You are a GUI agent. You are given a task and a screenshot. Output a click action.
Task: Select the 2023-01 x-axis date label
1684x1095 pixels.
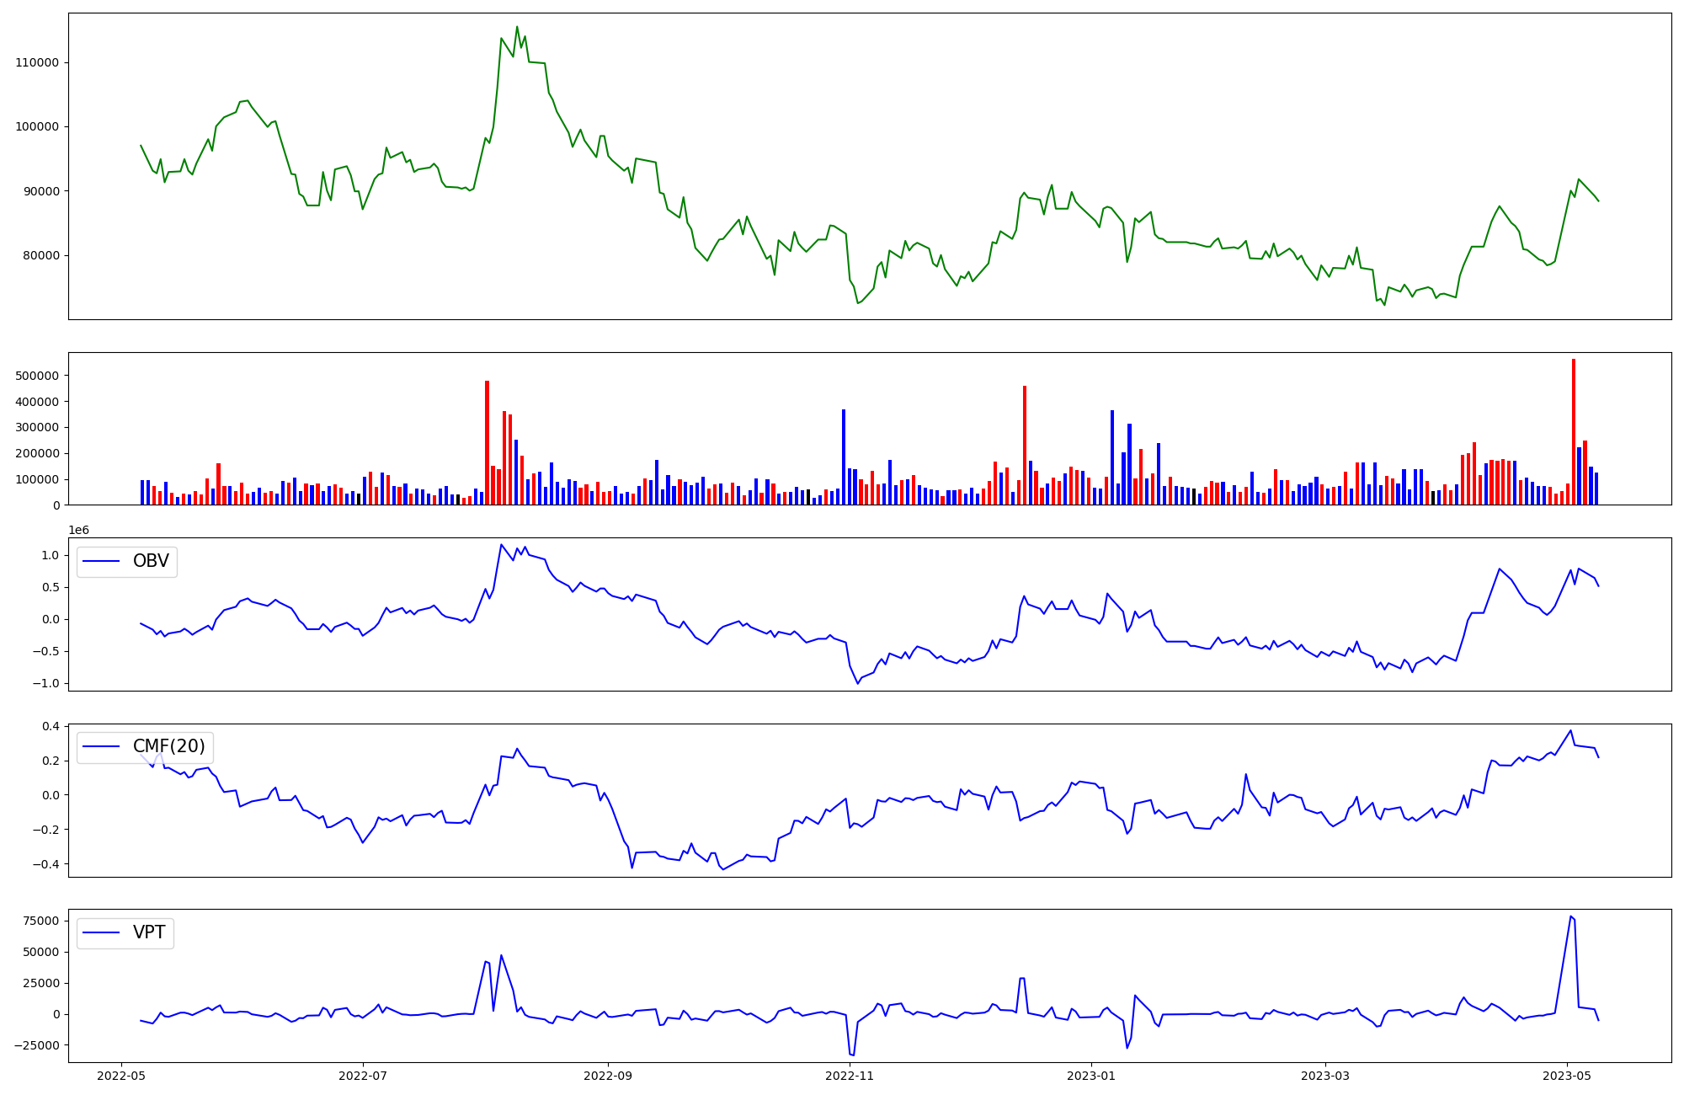pyautogui.click(x=1091, y=1075)
